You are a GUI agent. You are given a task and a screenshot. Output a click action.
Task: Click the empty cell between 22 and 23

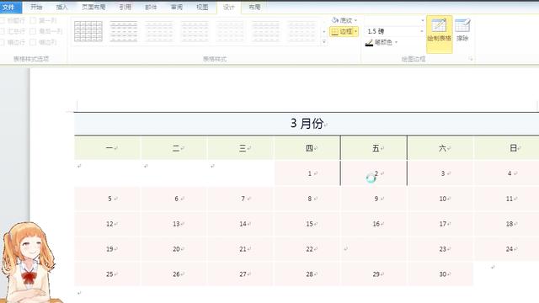pos(374,249)
